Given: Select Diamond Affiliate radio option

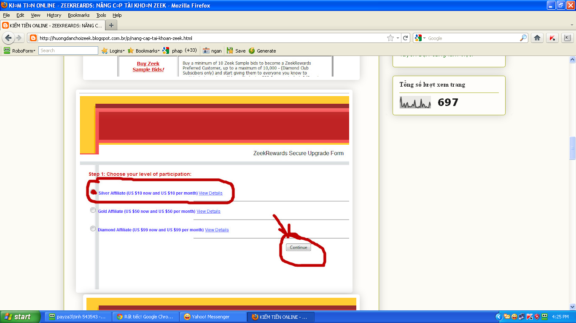Looking at the screenshot, I should click(x=93, y=229).
